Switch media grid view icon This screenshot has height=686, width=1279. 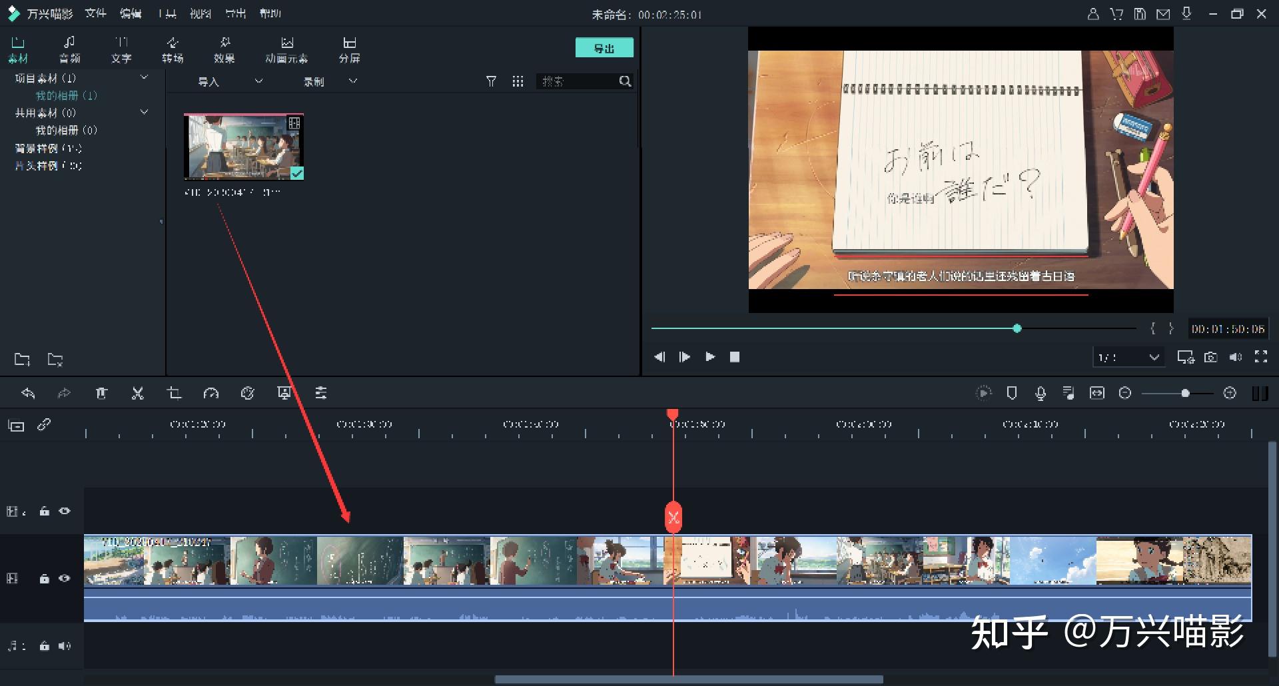(x=518, y=81)
